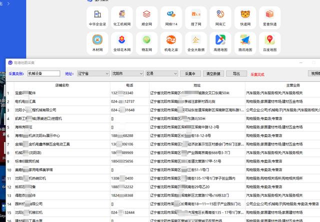The height and width of the screenshot is (222, 320).
Task: Click the 导出 export button
Action: (236, 73)
